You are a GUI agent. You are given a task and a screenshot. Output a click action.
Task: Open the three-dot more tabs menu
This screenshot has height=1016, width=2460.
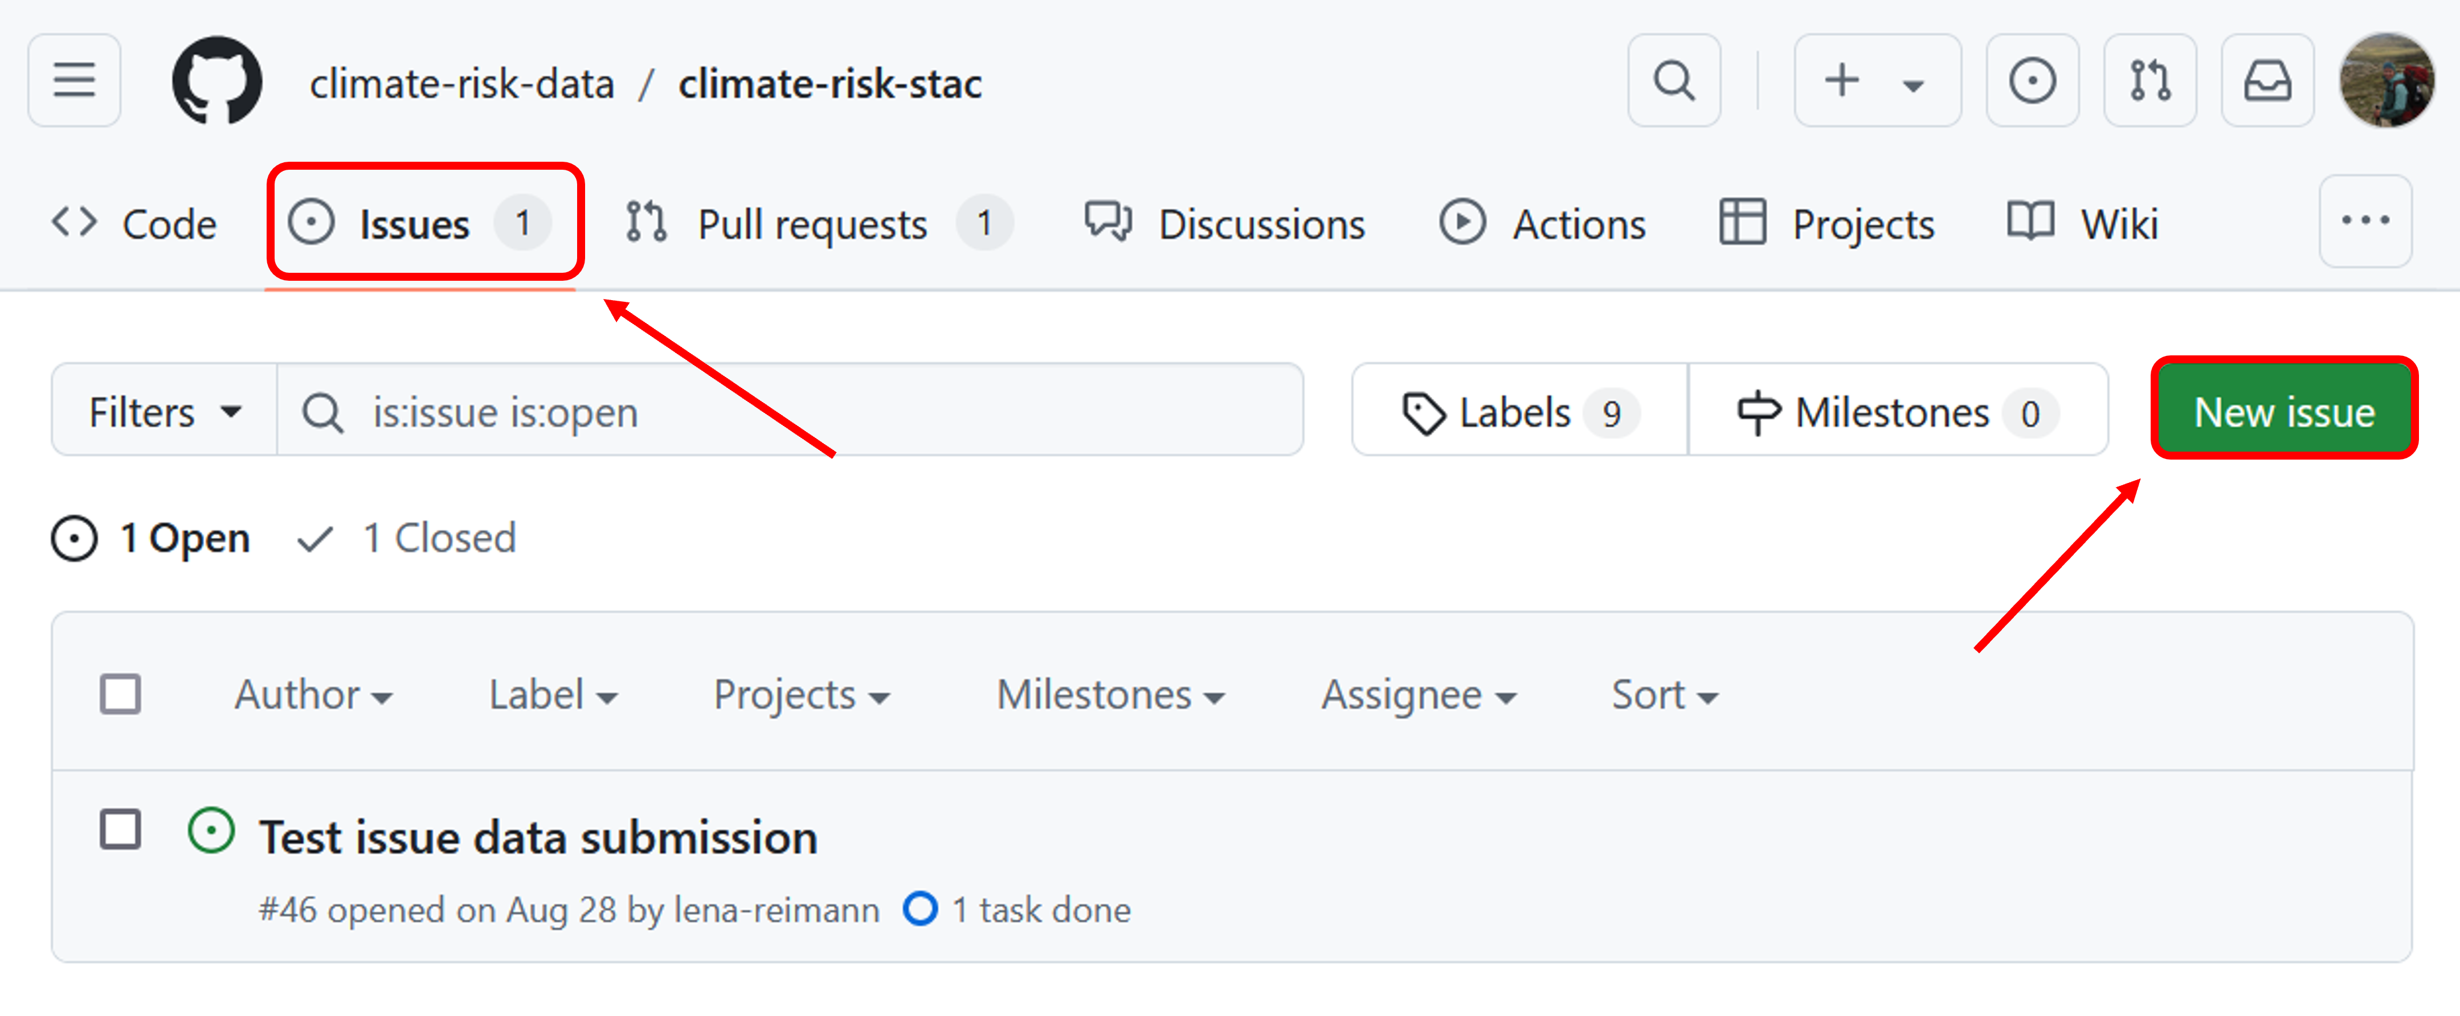tap(2365, 222)
